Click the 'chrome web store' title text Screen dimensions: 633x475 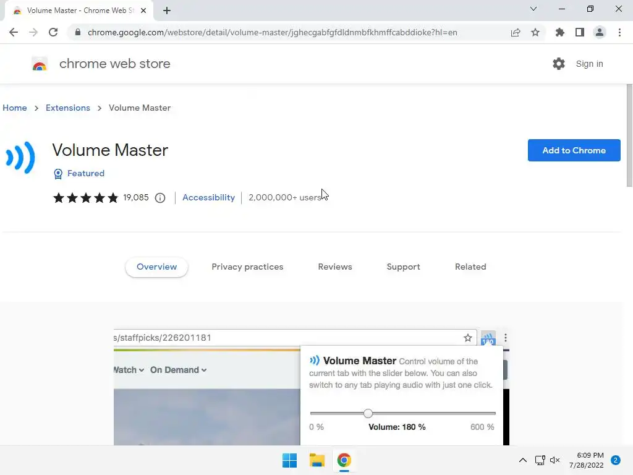coord(114,64)
